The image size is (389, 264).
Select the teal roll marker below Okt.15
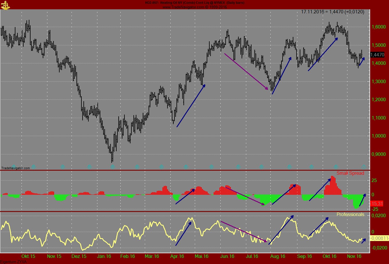tap(33, 167)
